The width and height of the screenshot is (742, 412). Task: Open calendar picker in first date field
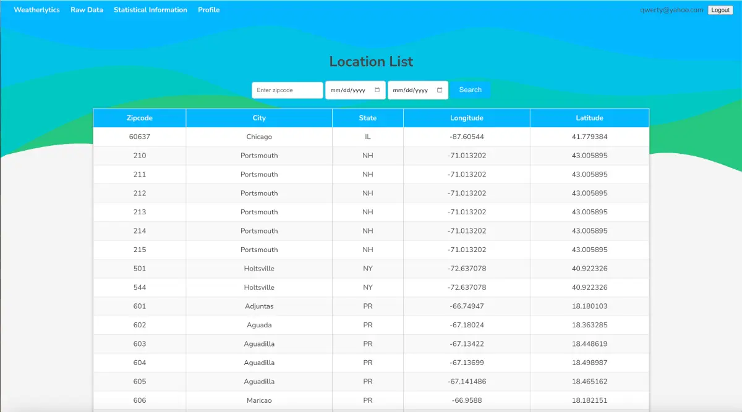pyautogui.click(x=378, y=90)
